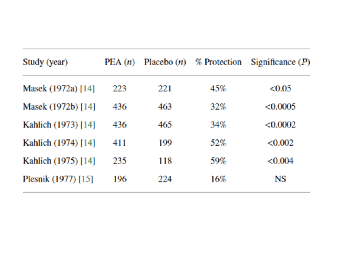Click placebo count 118 for Kahlich (1975)
This screenshot has height=254, width=339.
coord(165,161)
